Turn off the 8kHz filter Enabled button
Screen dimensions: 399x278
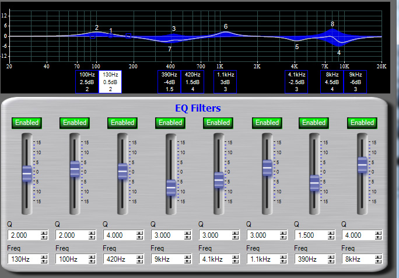click(362, 123)
